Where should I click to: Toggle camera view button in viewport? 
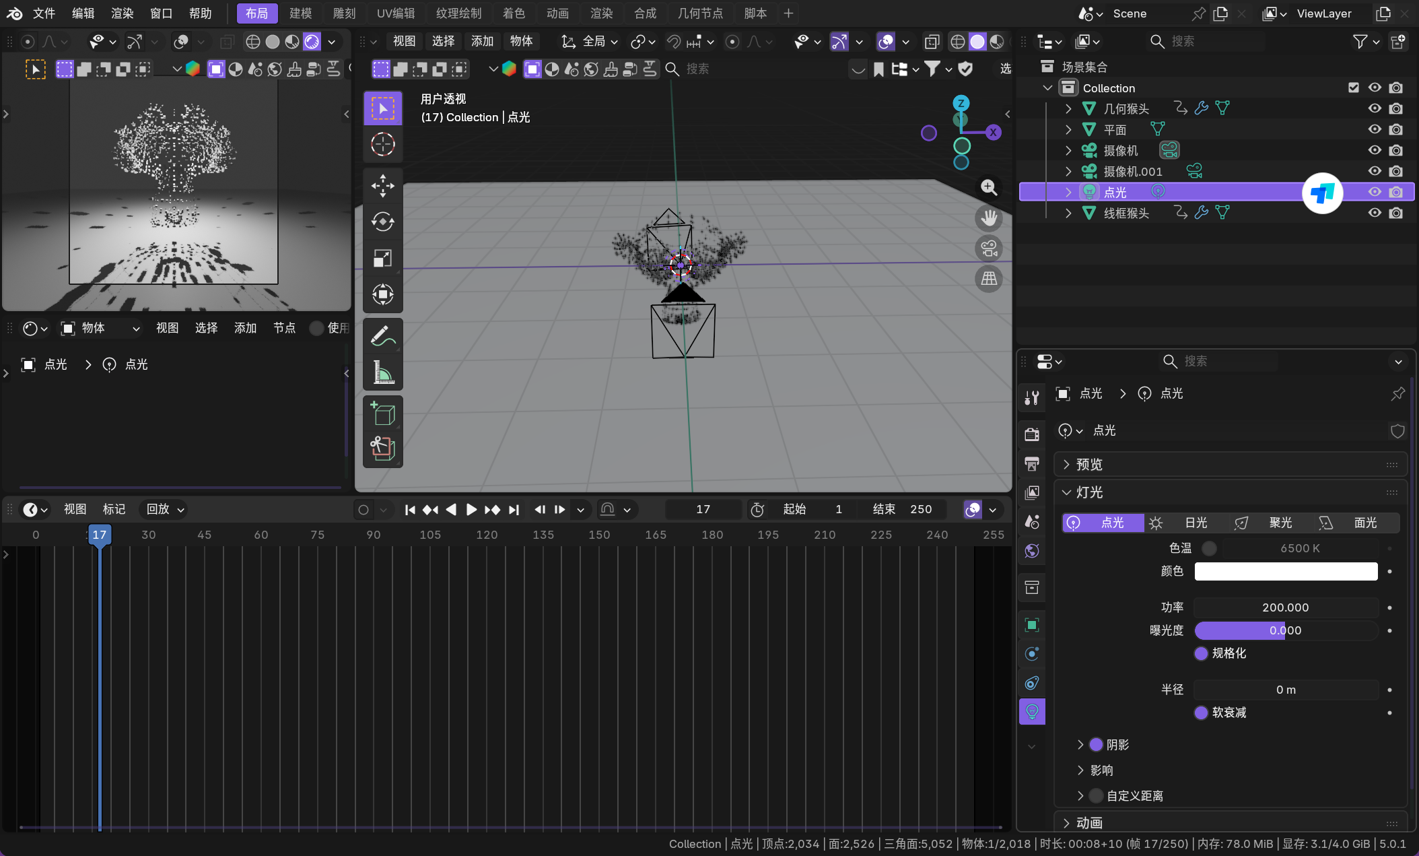coord(988,249)
